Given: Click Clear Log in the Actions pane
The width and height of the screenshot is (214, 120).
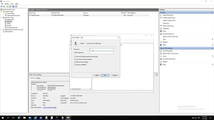Looking at the screenshot, I should (166, 23).
